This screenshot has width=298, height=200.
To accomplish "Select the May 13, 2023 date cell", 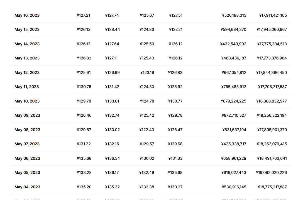I will click(27, 58).
